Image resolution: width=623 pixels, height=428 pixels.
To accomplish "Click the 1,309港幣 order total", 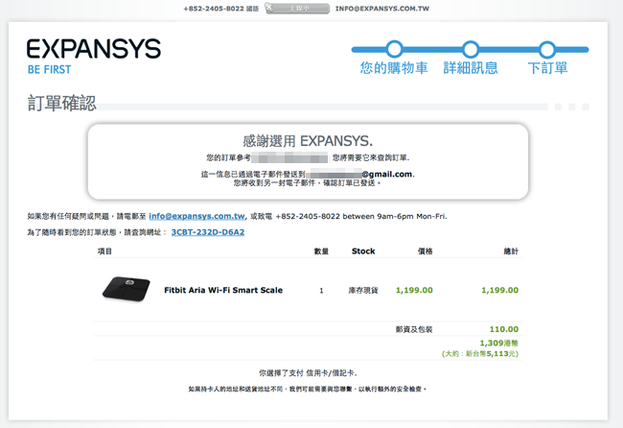I will pyautogui.click(x=499, y=343).
